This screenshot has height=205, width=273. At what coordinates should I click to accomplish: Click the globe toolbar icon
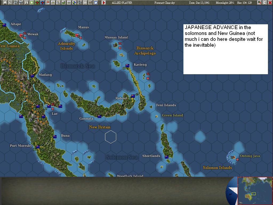tap(74, 3)
